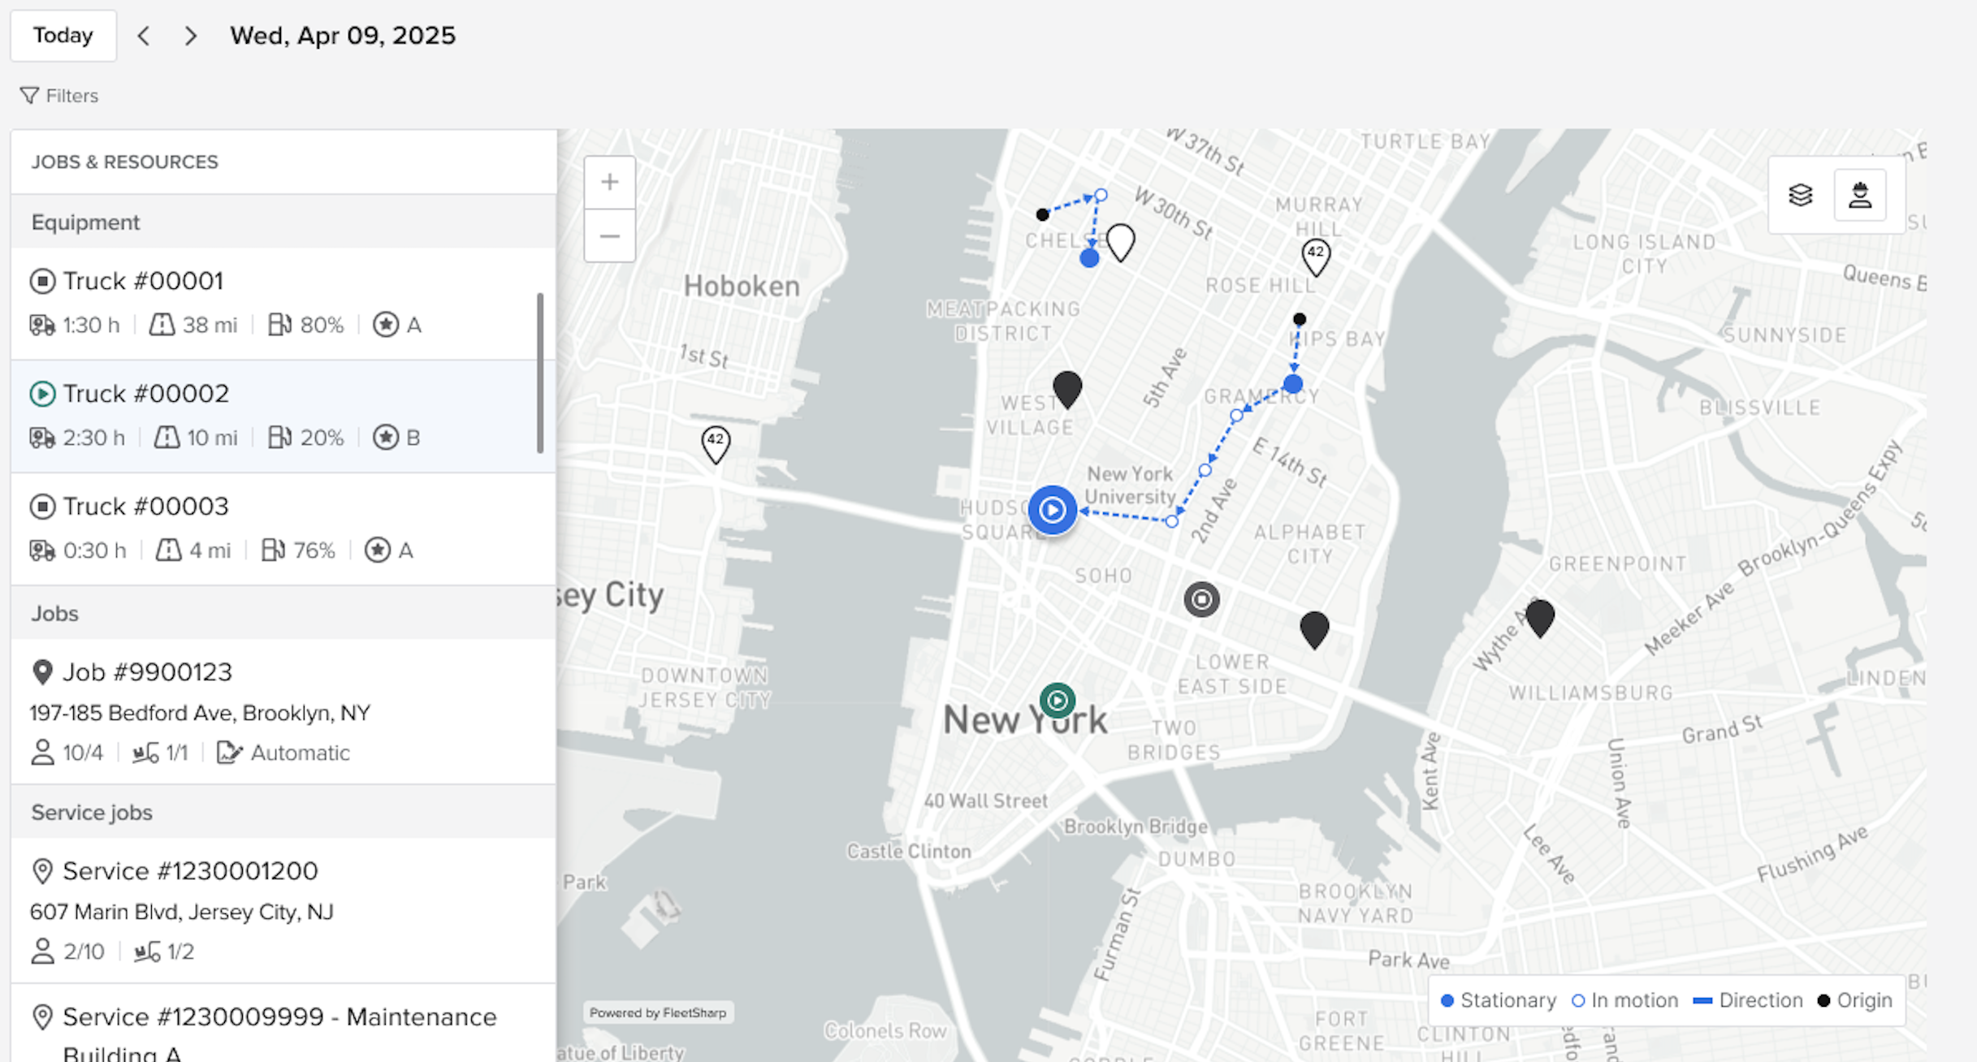Click the Wed, Apr 09, 2025 date
Image resolution: width=1977 pixels, height=1062 pixels.
click(342, 36)
